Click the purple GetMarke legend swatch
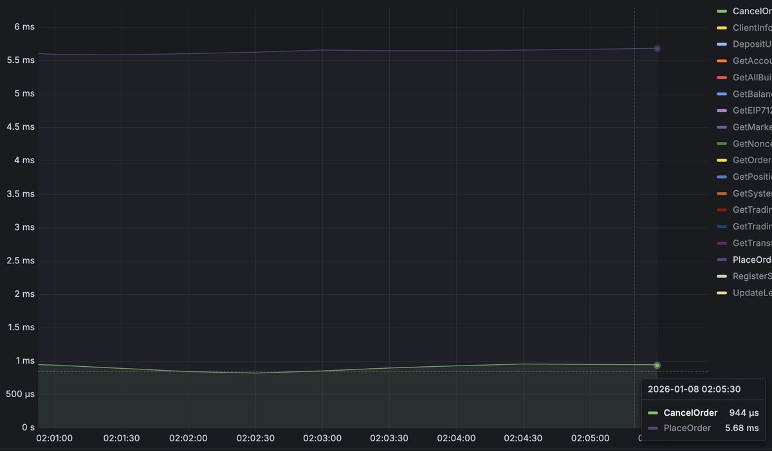The height and width of the screenshot is (451, 772). tap(722, 127)
